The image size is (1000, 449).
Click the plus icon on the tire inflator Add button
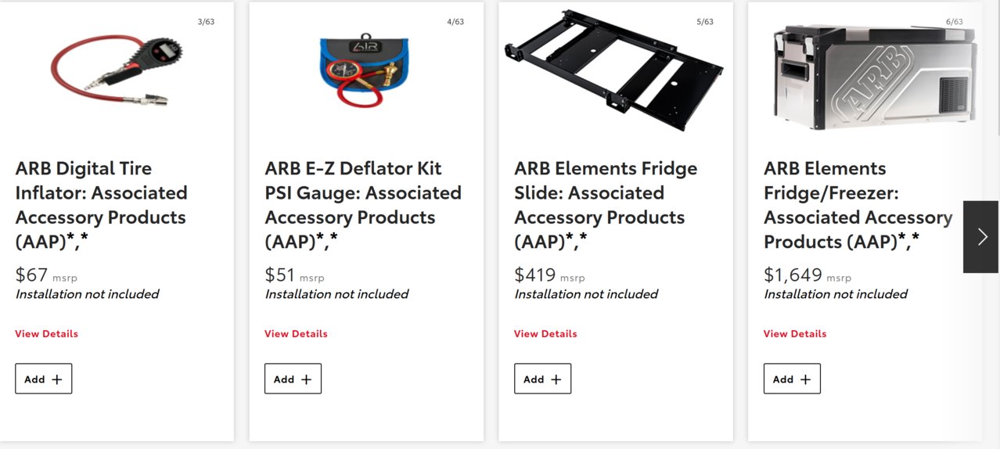click(x=57, y=379)
